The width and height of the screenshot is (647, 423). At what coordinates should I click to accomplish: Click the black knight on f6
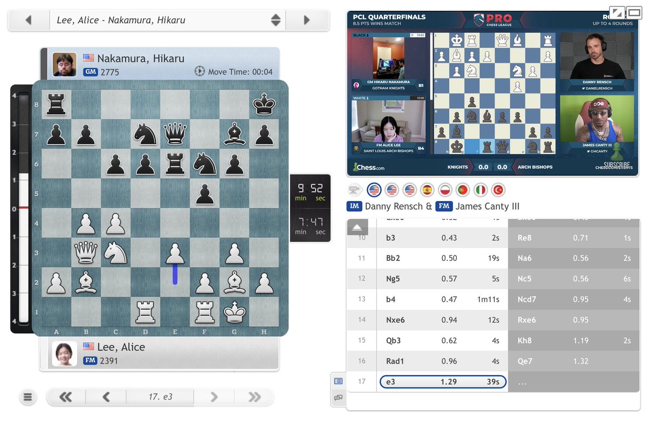204,163
